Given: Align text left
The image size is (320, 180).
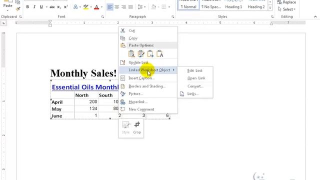Looking at the screenshot, I should [110, 7].
